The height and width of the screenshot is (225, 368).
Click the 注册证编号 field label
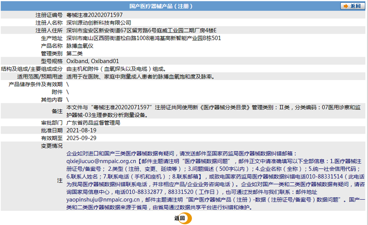49,15
